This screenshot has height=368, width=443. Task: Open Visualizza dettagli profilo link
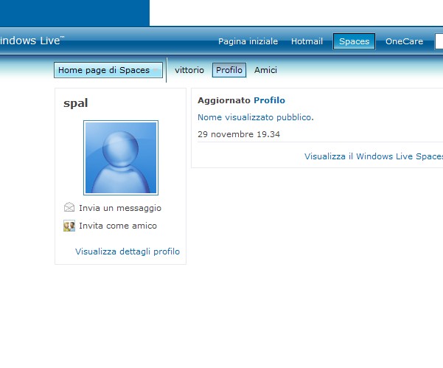point(128,251)
